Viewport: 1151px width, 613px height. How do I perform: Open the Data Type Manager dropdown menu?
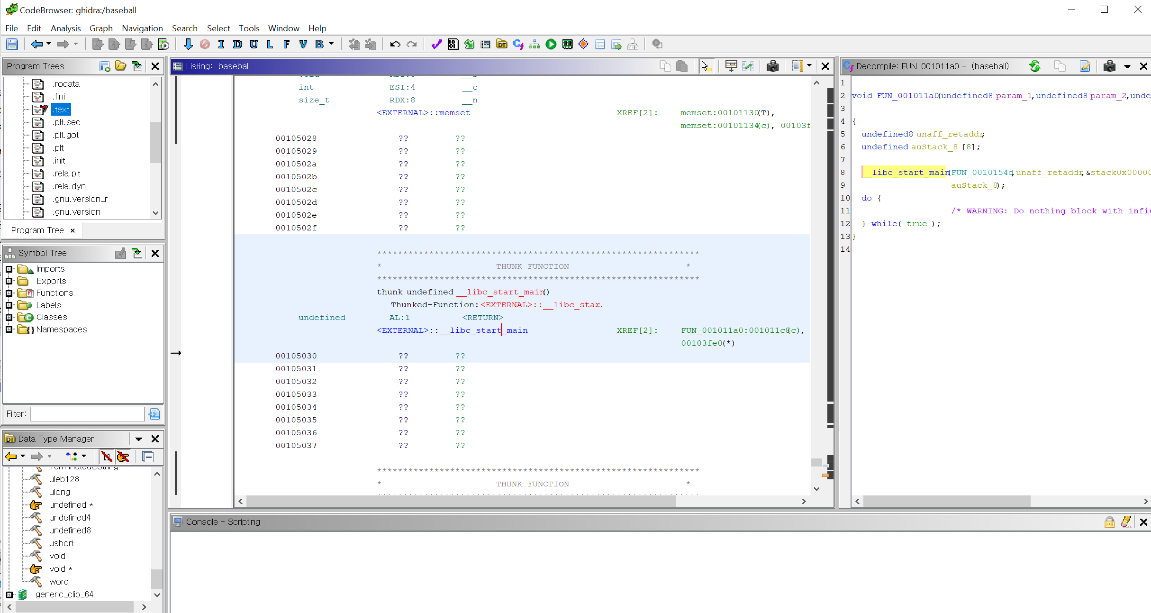coord(138,439)
